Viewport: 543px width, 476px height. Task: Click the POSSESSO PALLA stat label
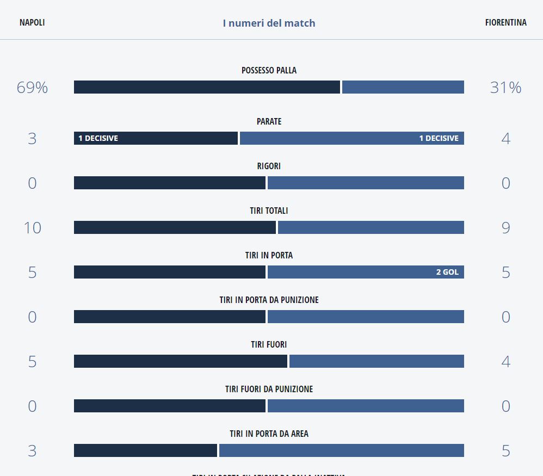click(269, 71)
